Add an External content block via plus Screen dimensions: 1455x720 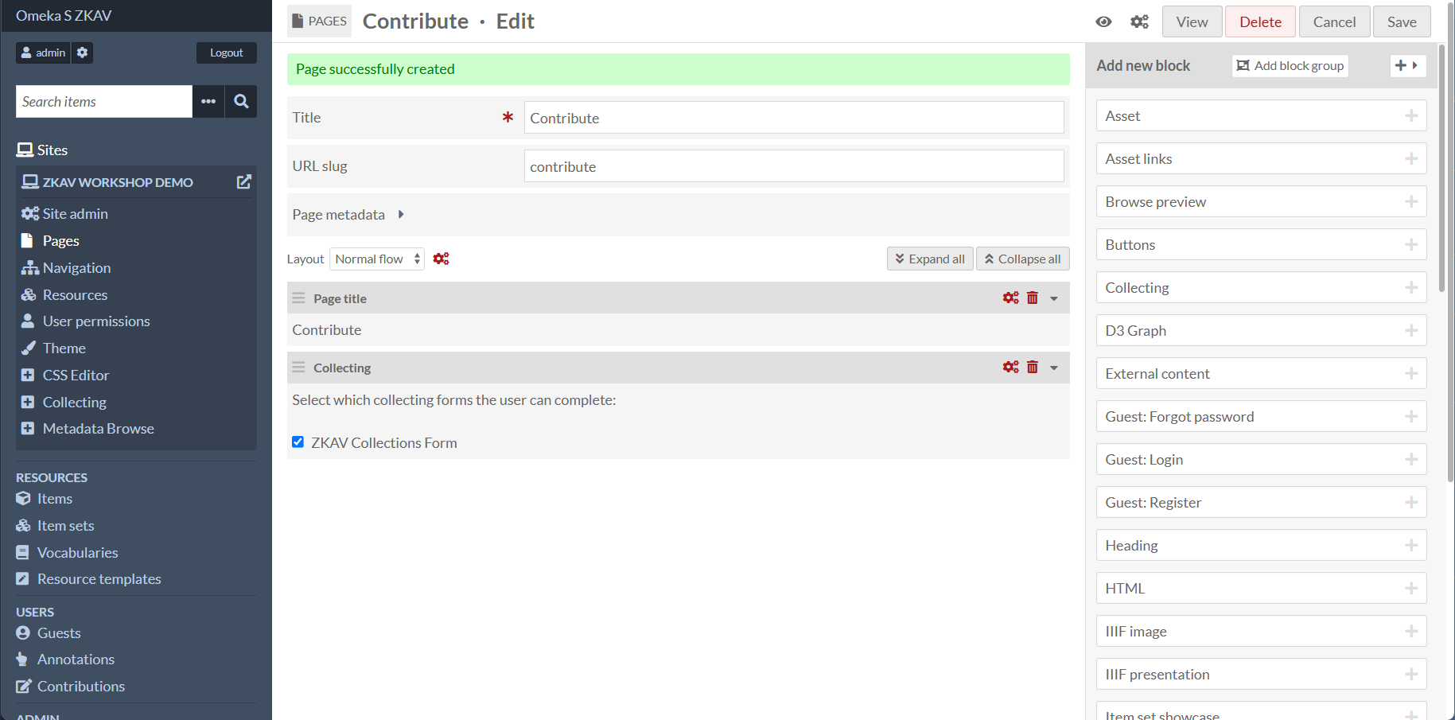[x=1411, y=373]
